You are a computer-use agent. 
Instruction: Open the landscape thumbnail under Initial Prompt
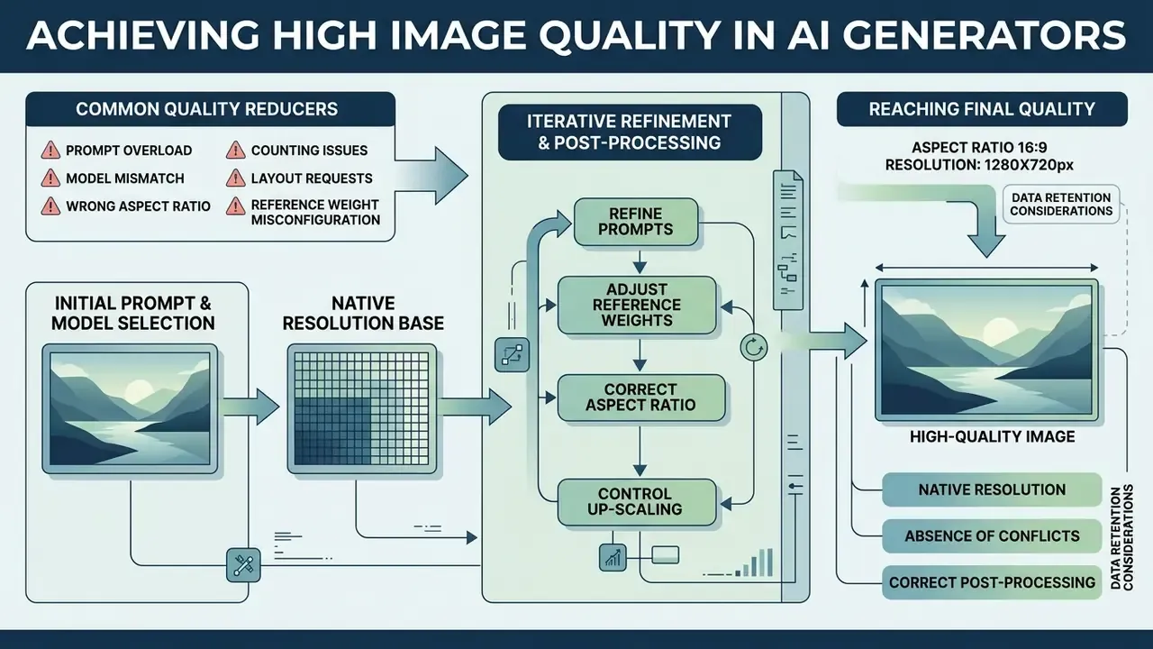tap(129, 409)
